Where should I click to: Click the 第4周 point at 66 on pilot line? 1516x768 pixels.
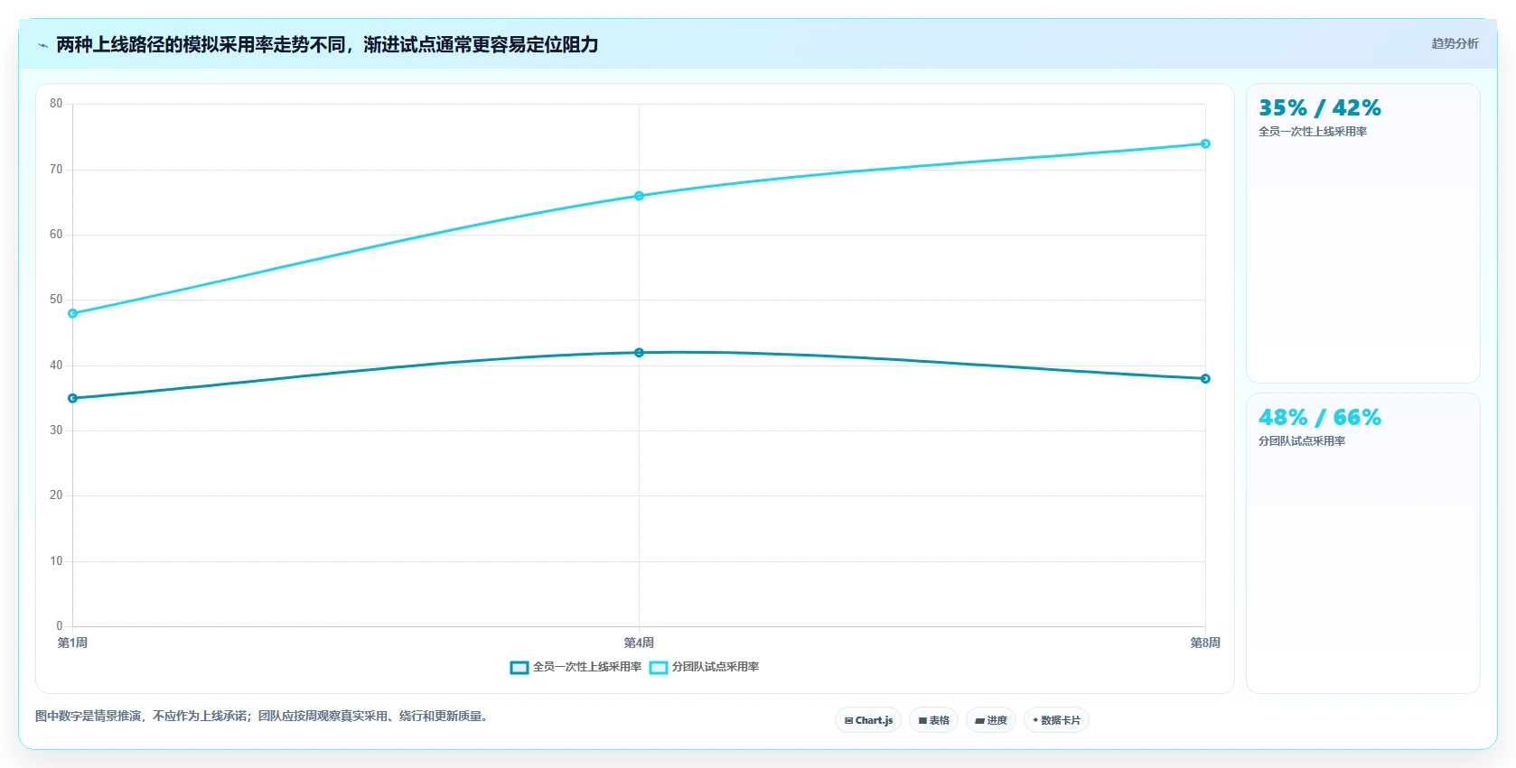(x=639, y=196)
